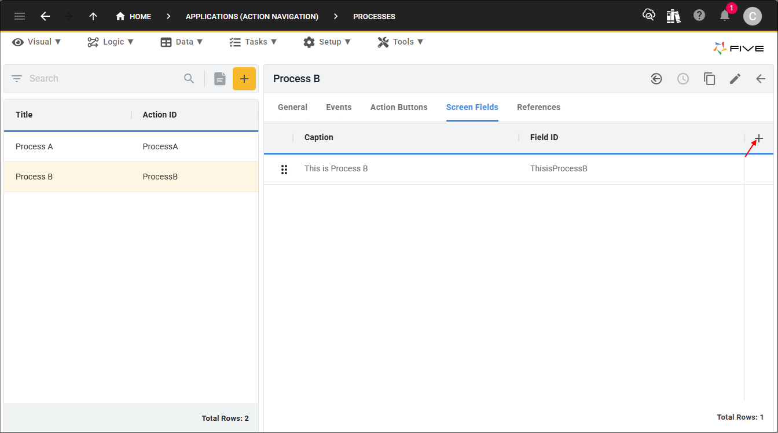Open Applications (Action Navigation) breadcrumb

[x=252, y=16]
